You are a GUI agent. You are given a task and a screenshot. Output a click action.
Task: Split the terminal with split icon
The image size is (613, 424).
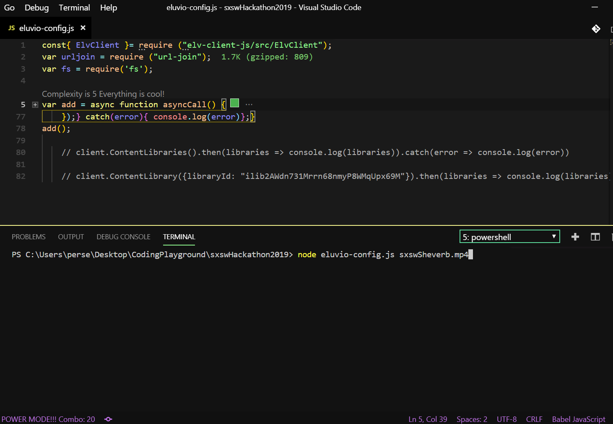(x=595, y=237)
